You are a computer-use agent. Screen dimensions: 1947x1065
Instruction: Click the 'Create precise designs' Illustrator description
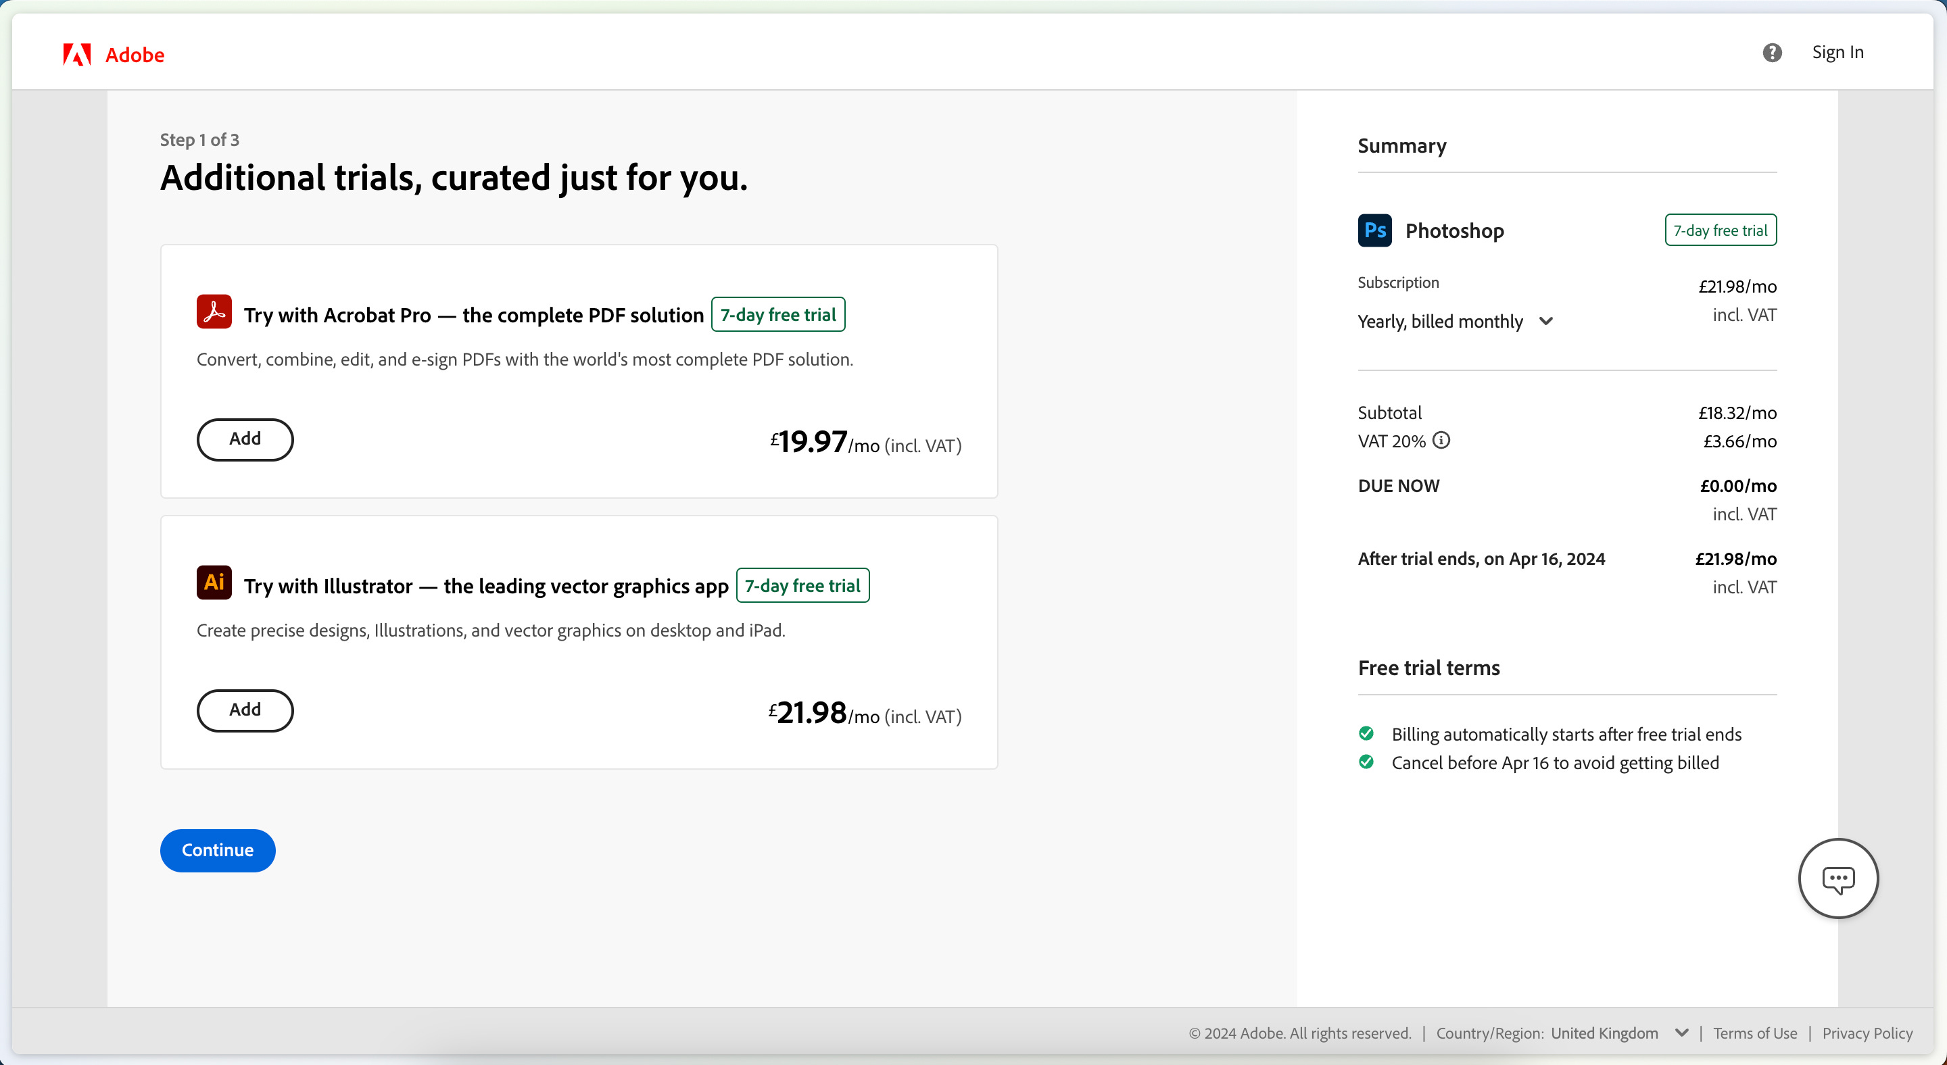pyautogui.click(x=491, y=630)
